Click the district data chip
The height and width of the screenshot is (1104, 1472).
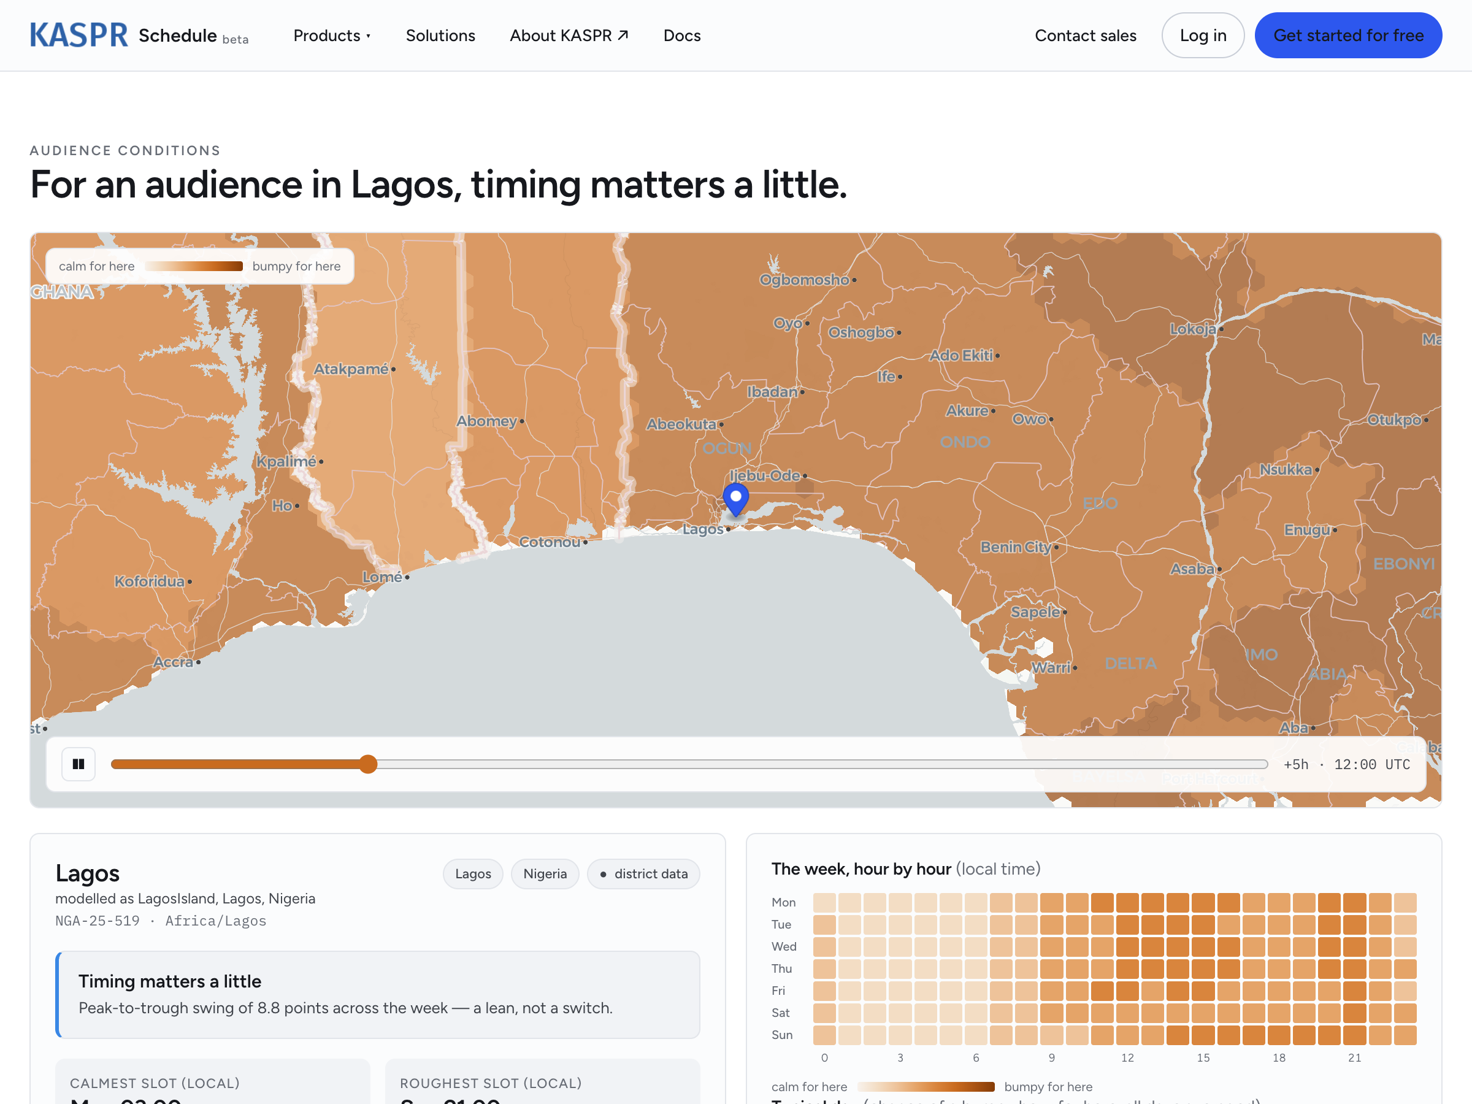643,874
